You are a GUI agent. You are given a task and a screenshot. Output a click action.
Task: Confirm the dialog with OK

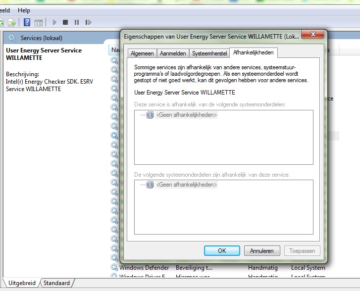coord(222,250)
